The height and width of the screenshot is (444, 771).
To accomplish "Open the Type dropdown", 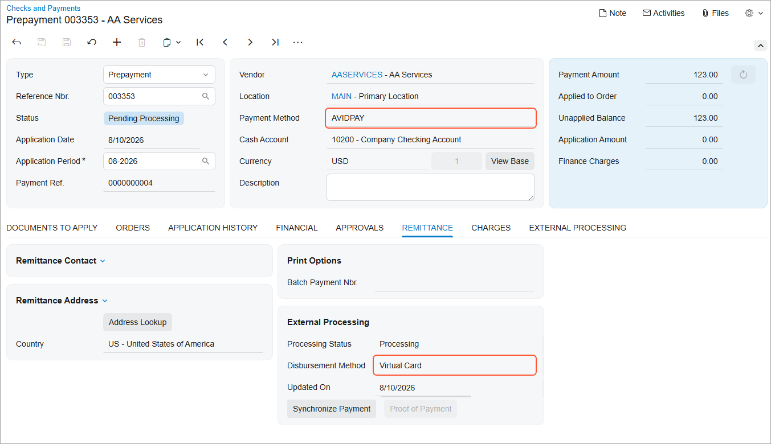I will pos(159,75).
